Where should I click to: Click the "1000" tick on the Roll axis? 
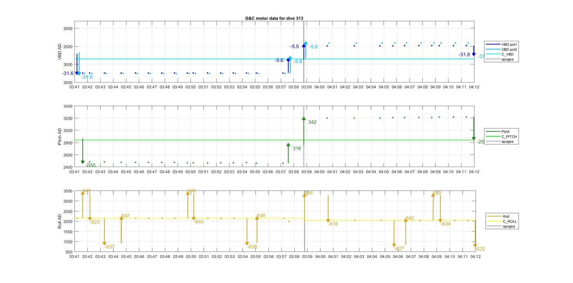(68, 242)
